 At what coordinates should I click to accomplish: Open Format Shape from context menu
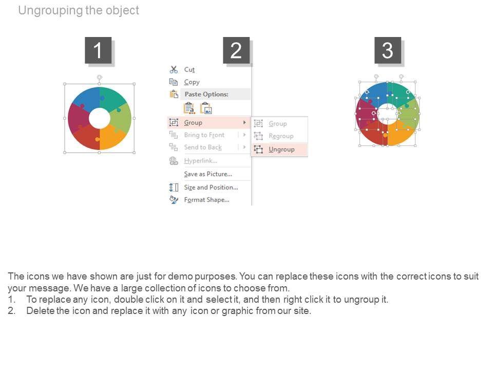(x=206, y=200)
